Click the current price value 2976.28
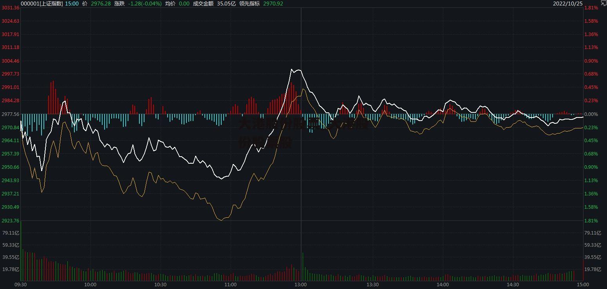The image size is (607, 289). coord(101,4)
